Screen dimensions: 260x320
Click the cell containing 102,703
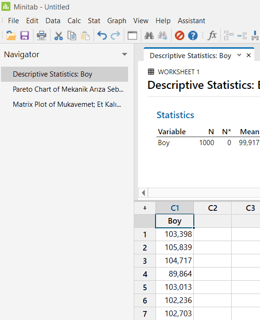click(x=175, y=314)
